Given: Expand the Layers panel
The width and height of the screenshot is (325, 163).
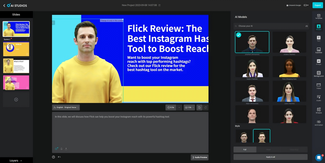Looking at the screenshot, I should [x=16, y=160].
